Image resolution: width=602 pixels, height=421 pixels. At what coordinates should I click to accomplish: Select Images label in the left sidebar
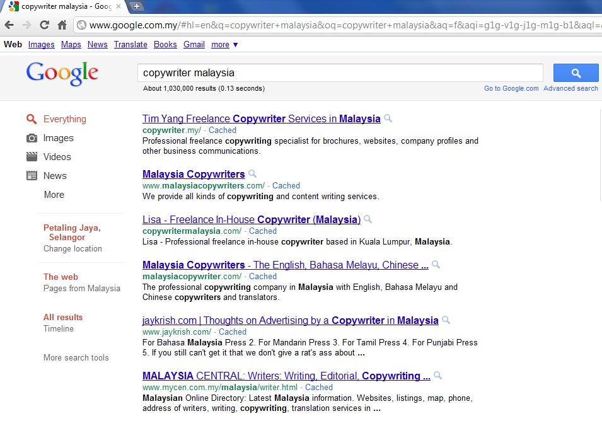[x=59, y=138]
